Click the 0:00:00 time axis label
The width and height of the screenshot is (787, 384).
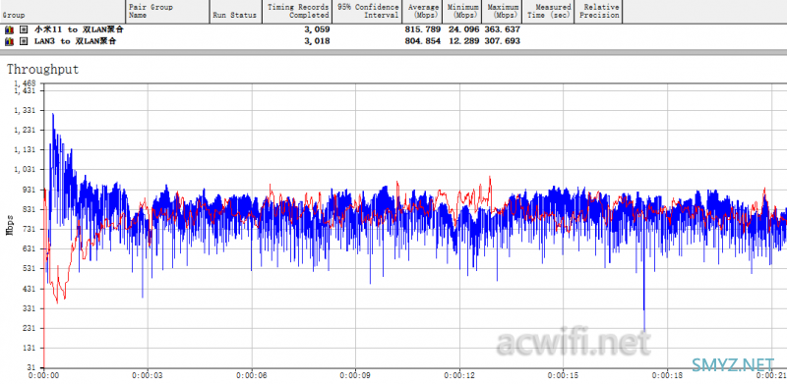(x=43, y=375)
